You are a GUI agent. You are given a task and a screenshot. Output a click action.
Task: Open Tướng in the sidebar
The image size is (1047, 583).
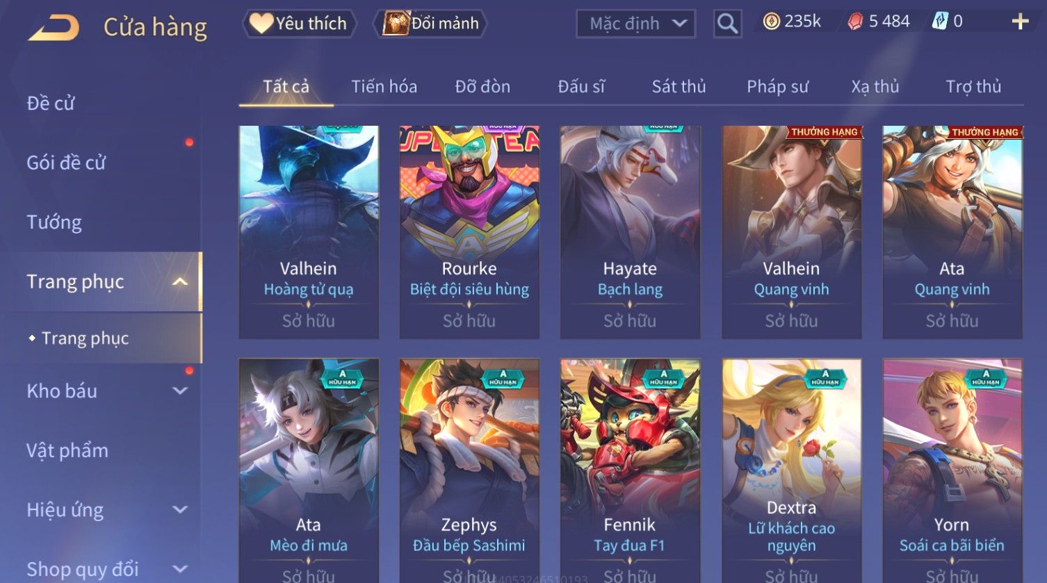coord(54,222)
